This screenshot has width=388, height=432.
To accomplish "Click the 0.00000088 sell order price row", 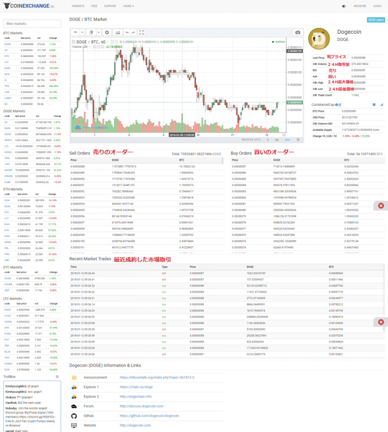I will pyautogui.click(x=146, y=166).
